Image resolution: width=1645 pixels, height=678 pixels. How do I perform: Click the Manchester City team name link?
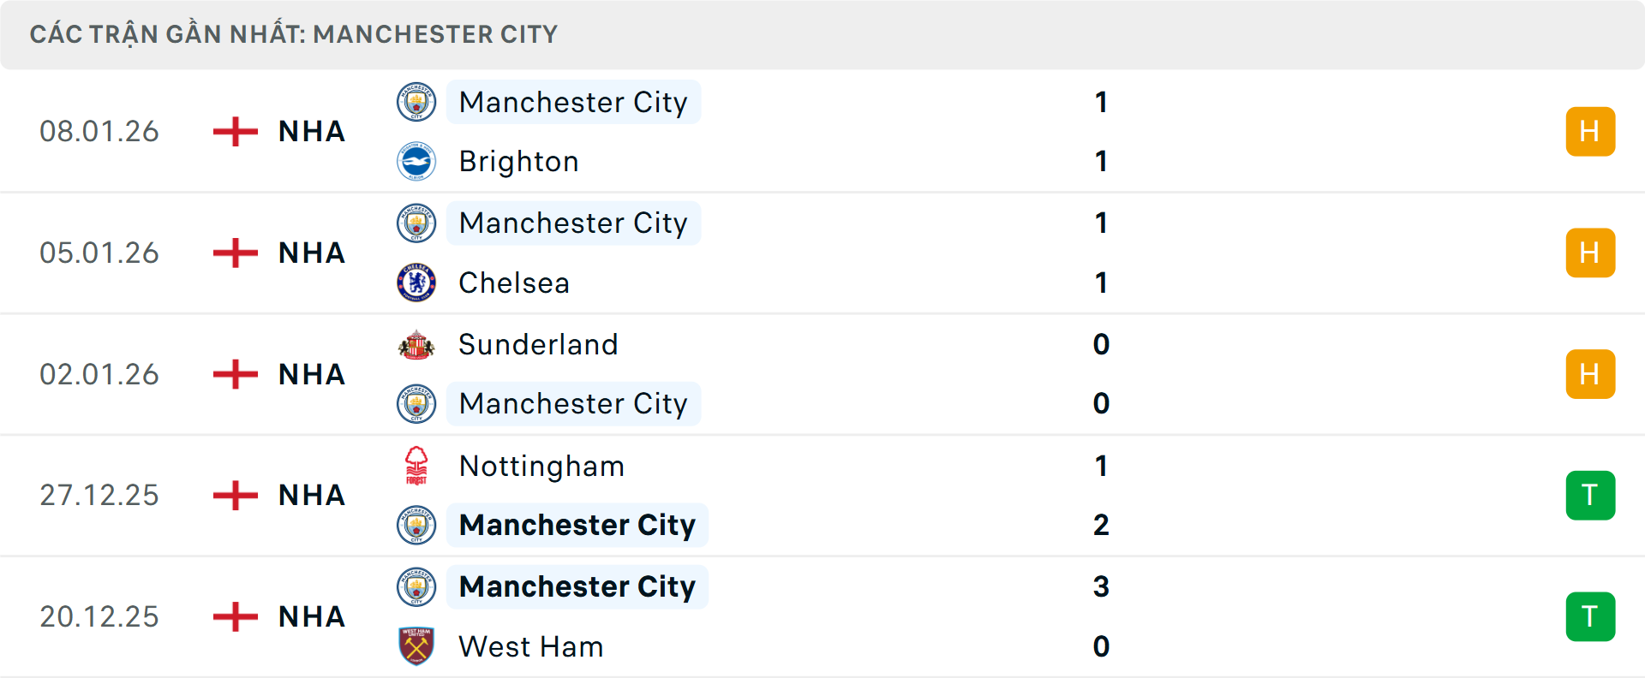[x=573, y=102]
